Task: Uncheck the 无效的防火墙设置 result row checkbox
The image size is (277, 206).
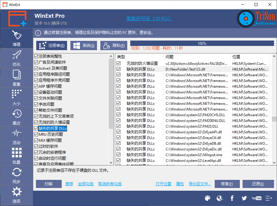Action: click(x=119, y=63)
